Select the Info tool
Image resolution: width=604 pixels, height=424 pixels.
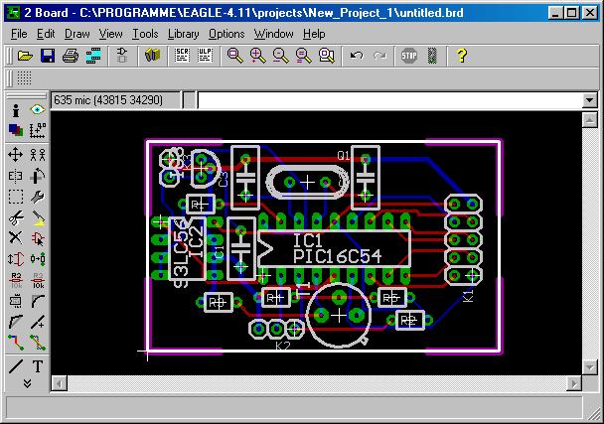pos(16,110)
